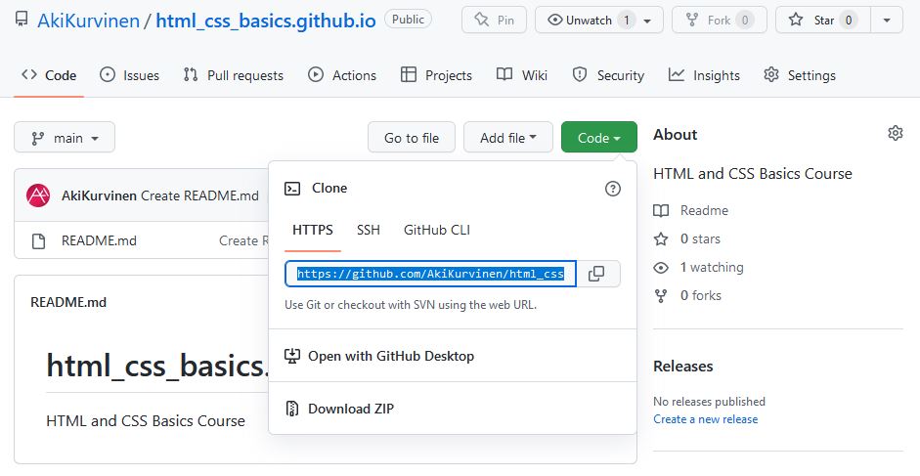Open the About section settings gear

(895, 133)
